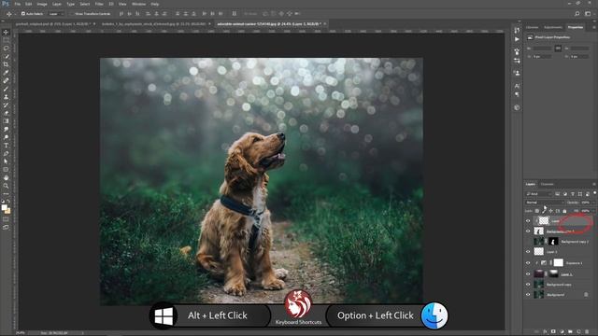Select the Quick Selection tool
This screenshot has width=598, height=336.
tap(6, 56)
